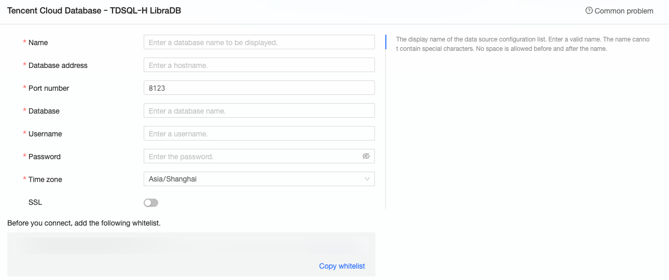
Task: Select the Database address label
Action: coord(58,65)
